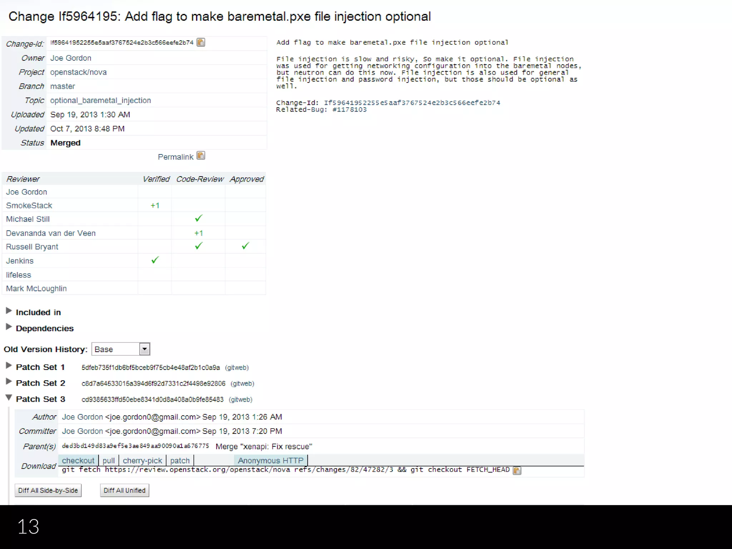
Task: Select the checkout download tab
Action: 78,461
